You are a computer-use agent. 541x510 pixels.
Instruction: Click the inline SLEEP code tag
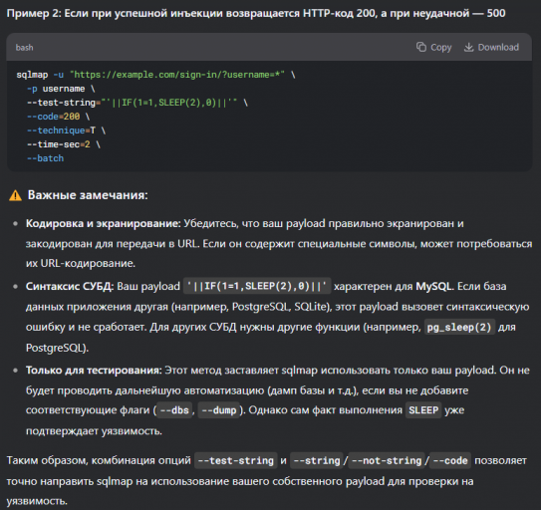click(x=423, y=410)
